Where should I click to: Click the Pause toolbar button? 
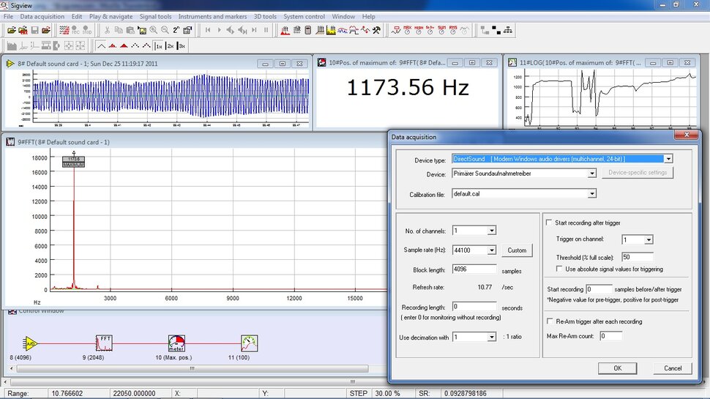coord(266,30)
